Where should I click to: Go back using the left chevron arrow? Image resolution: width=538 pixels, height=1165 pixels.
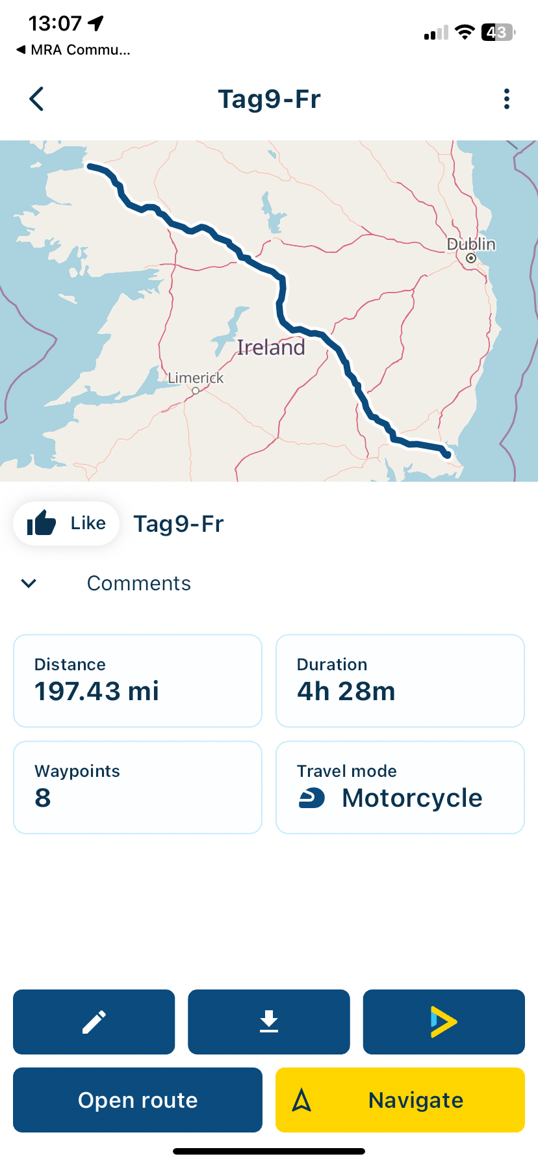point(36,99)
